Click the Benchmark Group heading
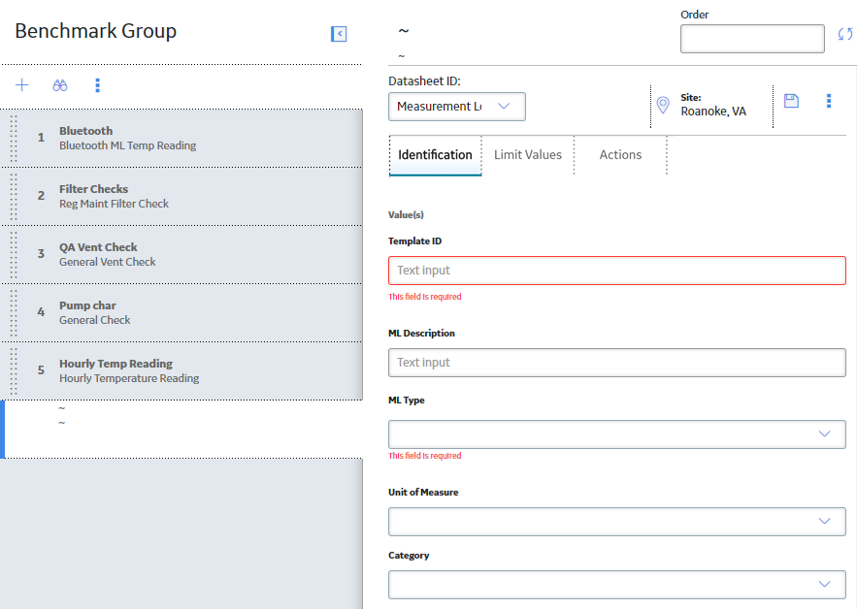 tap(96, 31)
